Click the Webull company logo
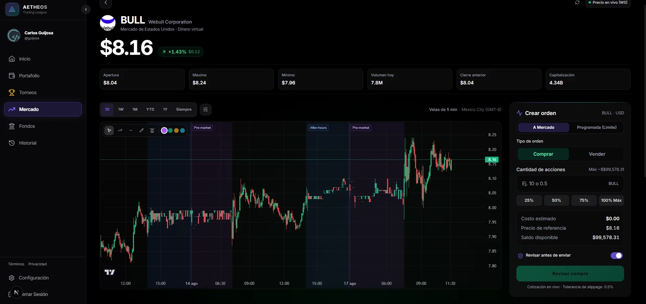 (108, 23)
